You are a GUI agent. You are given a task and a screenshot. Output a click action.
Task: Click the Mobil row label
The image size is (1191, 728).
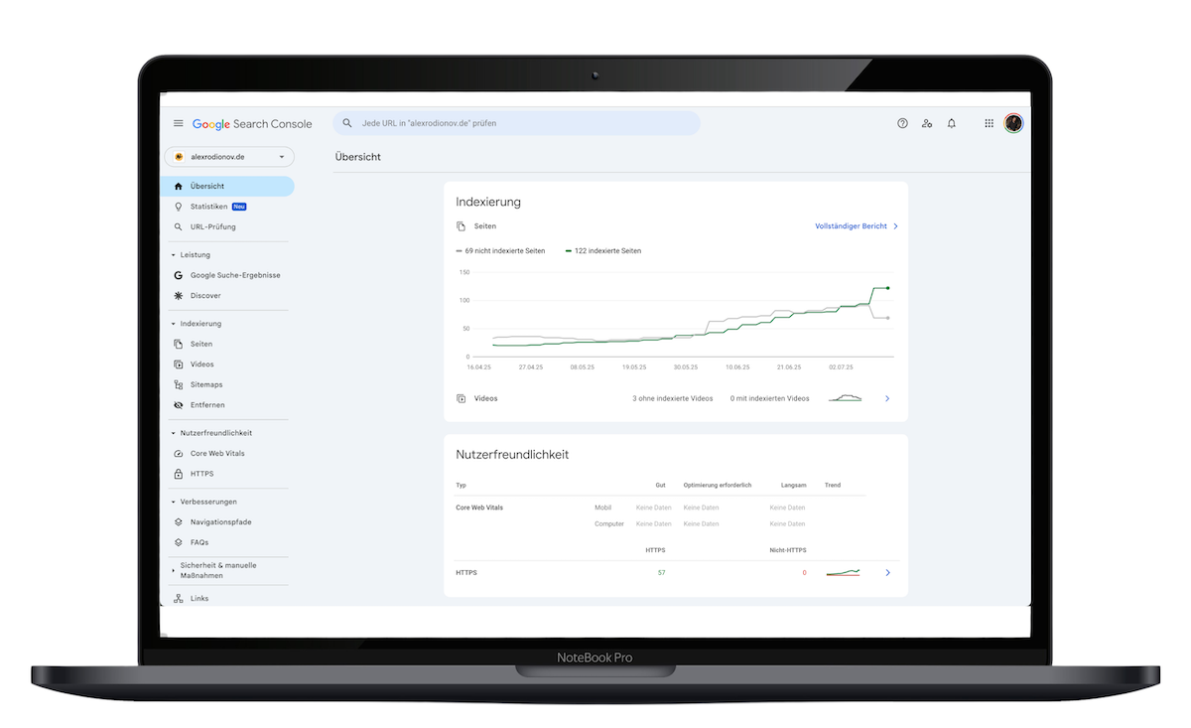(601, 508)
